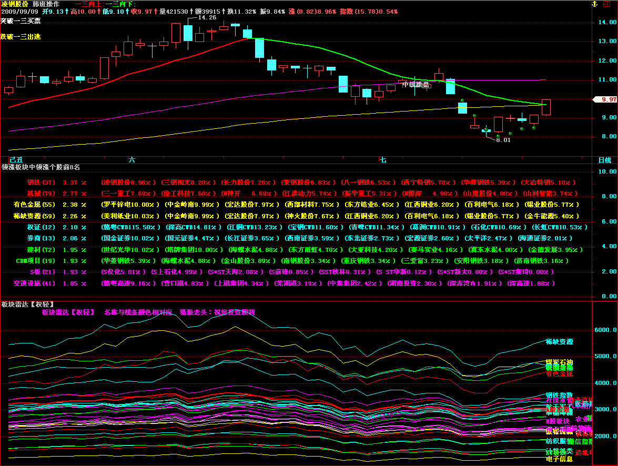Screen dimensions: 618x466
Task: Click 徐工科技7.68% entry
Action: coord(188,194)
